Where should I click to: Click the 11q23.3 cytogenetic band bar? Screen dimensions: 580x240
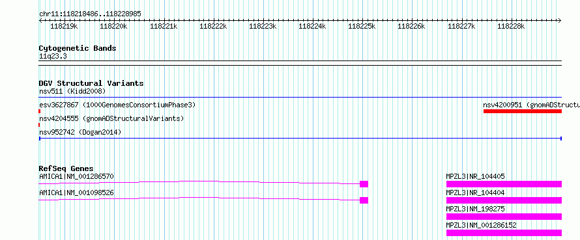(300, 63)
